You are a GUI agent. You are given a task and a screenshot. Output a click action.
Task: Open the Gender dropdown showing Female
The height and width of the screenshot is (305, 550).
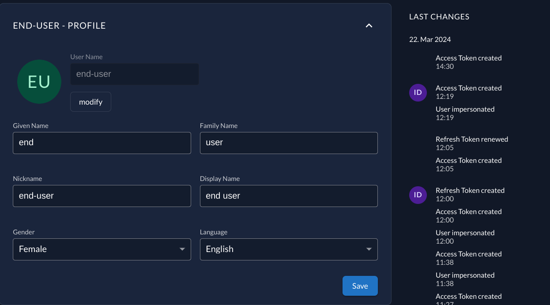coord(102,249)
